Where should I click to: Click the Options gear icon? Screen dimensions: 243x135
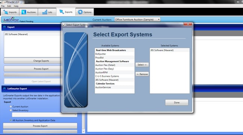(x=80, y=12)
